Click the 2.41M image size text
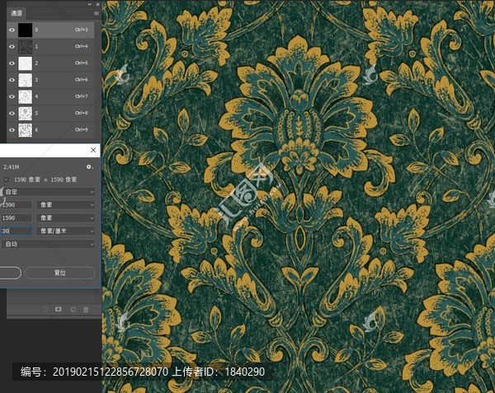Viewport: 495px width, 393px height. point(12,166)
